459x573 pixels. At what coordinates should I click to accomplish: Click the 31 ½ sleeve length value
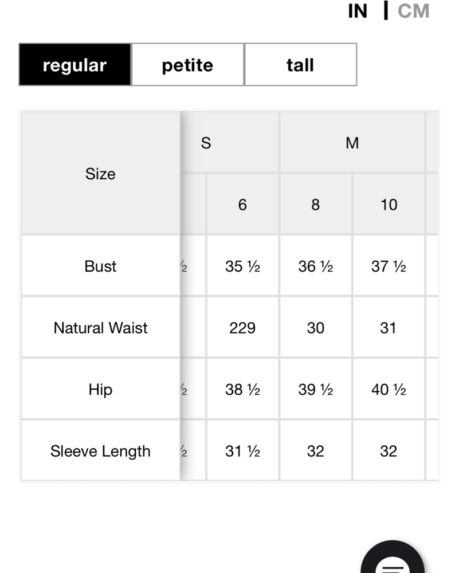(x=242, y=450)
